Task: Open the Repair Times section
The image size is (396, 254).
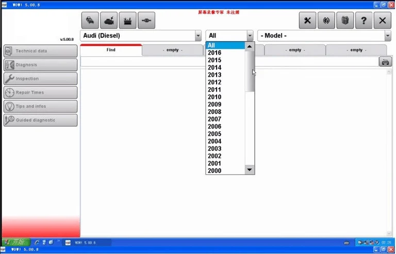Action: point(40,93)
